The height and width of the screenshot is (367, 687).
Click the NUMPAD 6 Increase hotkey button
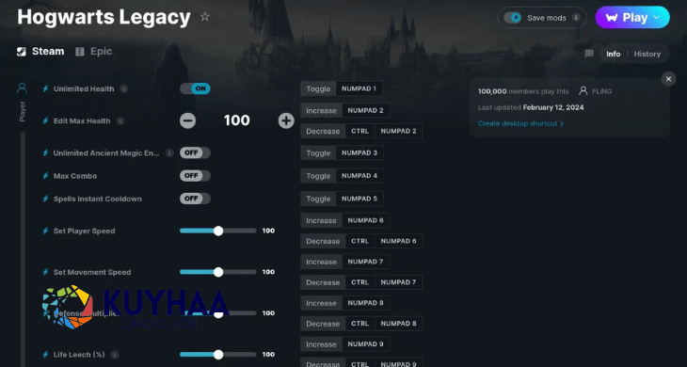coord(365,220)
